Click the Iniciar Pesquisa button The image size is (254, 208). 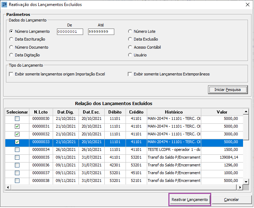[228, 90]
